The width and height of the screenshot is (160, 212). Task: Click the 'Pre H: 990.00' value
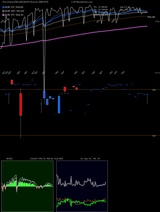101,9
